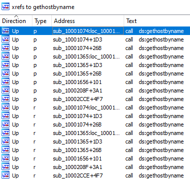Click the row icon for type r sub_10001074+1D3
190x182 pixels.
click(5, 116)
